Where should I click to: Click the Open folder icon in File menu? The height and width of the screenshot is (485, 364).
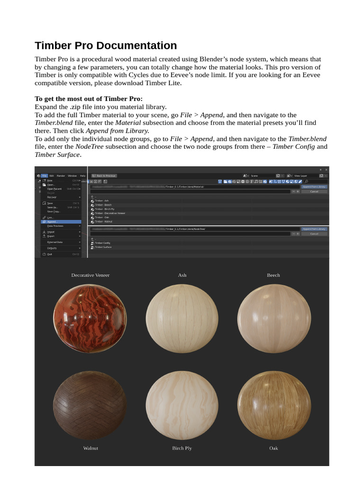[44, 185]
